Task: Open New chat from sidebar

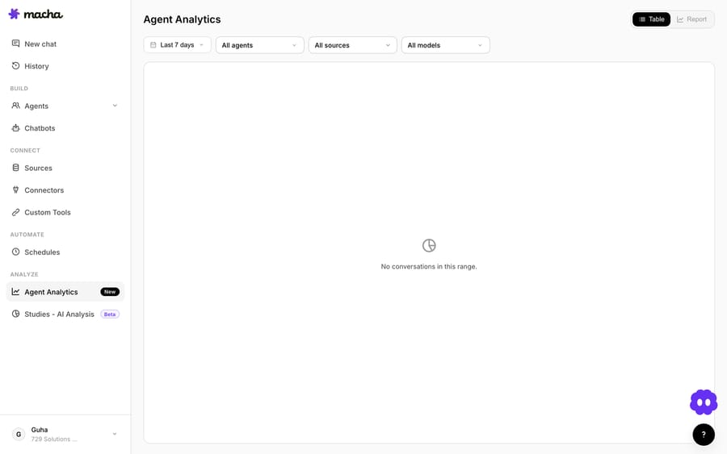Action: coord(65,44)
